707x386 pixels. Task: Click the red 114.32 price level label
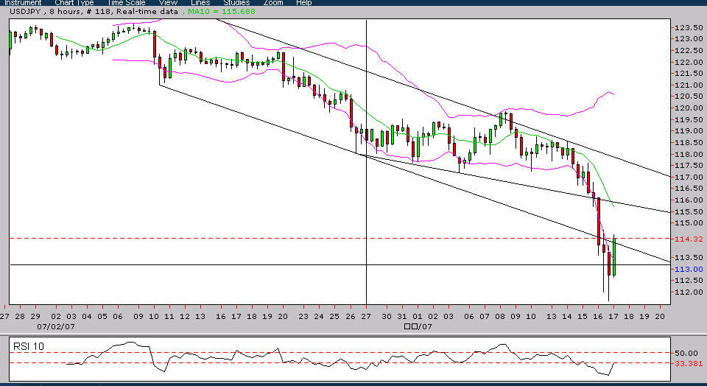(688, 239)
